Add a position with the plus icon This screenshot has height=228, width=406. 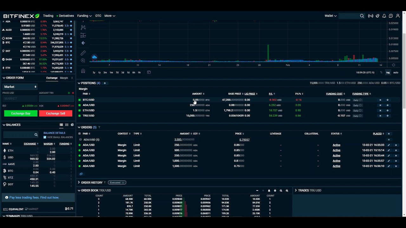[x=105, y=83]
